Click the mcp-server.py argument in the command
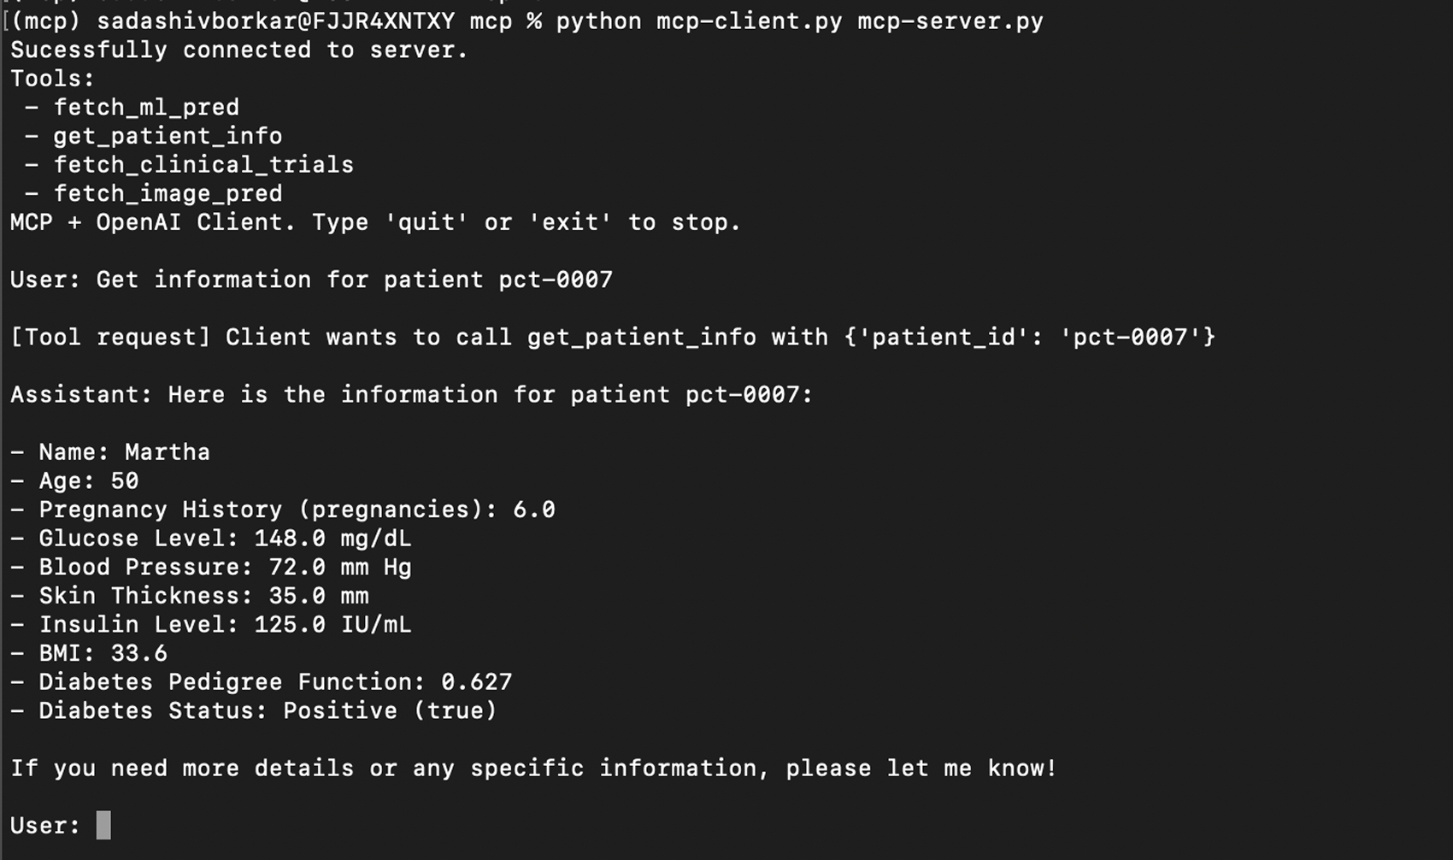The image size is (1453, 860). [x=950, y=21]
